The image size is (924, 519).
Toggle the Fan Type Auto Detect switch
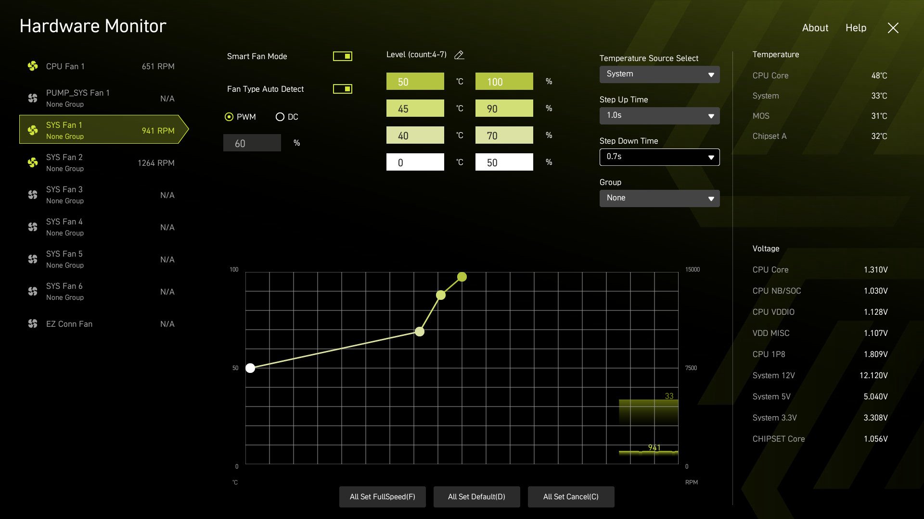342,89
